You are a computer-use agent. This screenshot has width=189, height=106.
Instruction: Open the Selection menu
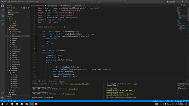click(14, 2)
